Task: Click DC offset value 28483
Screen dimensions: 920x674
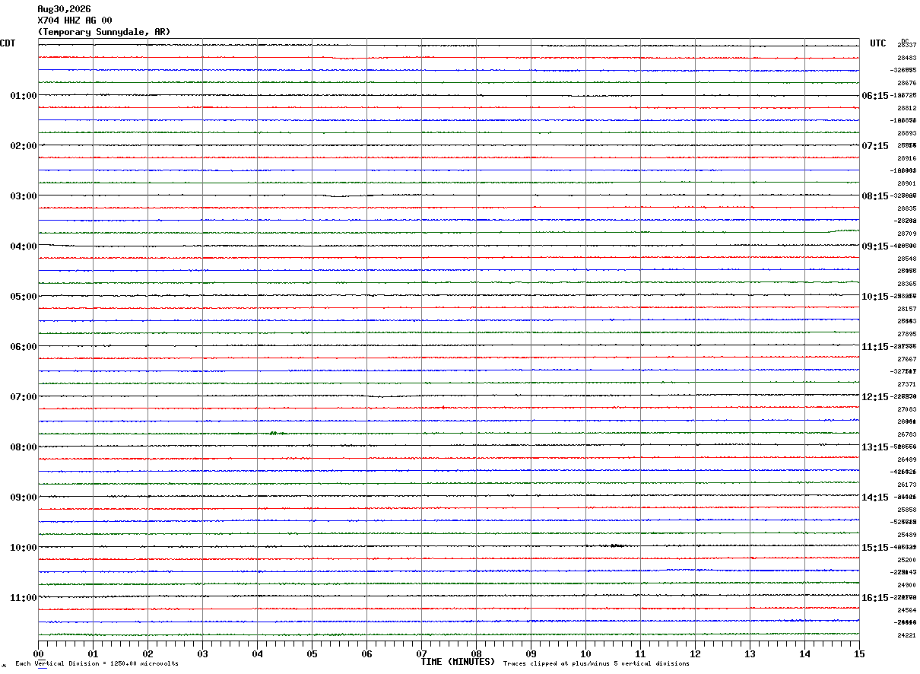Action: [906, 58]
